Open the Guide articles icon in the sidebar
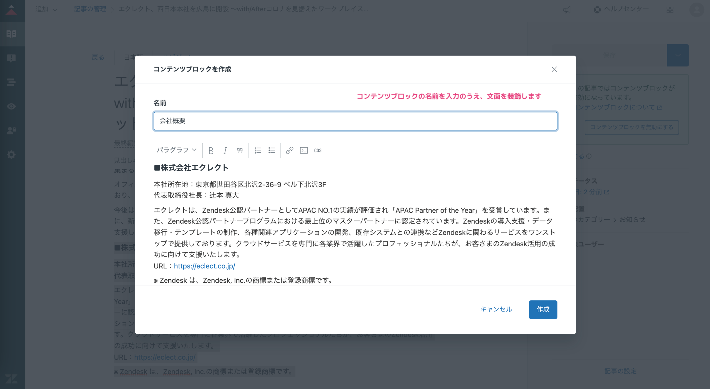Viewport: 710px width, 389px height. (11, 34)
